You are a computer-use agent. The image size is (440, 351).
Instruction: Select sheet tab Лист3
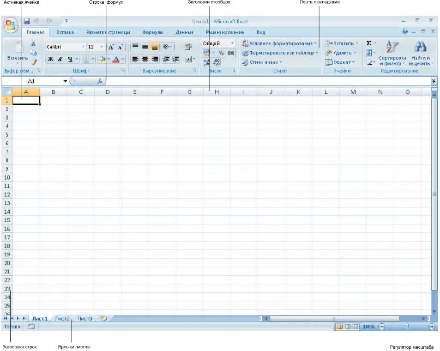tap(85, 318)
